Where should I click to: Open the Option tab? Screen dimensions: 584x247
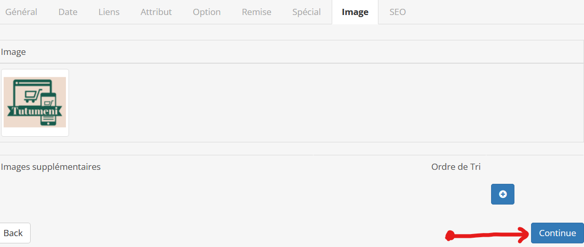[207, 12]
